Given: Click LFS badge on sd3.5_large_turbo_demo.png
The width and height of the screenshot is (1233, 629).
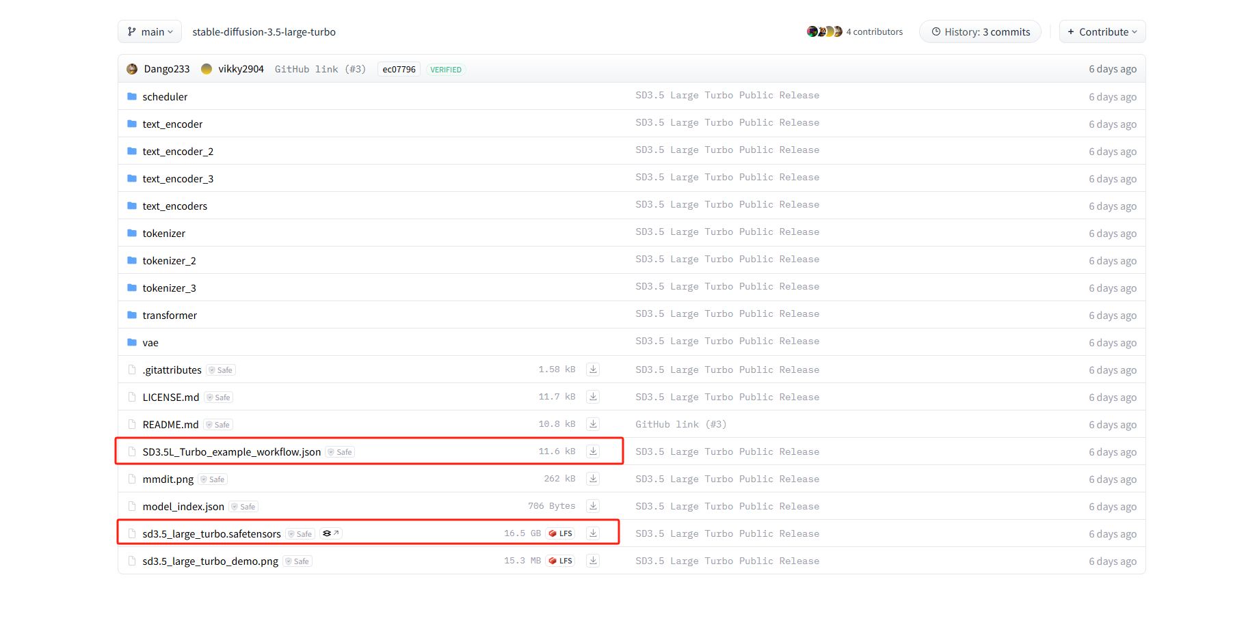Looking at the screenshot, I should 560,561.
